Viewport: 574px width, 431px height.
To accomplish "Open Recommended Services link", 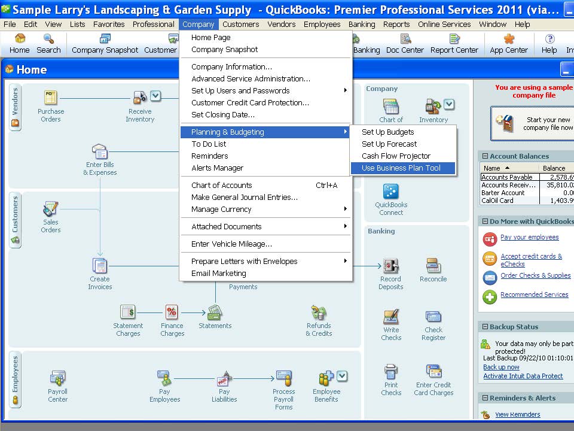I will point(534,295).
